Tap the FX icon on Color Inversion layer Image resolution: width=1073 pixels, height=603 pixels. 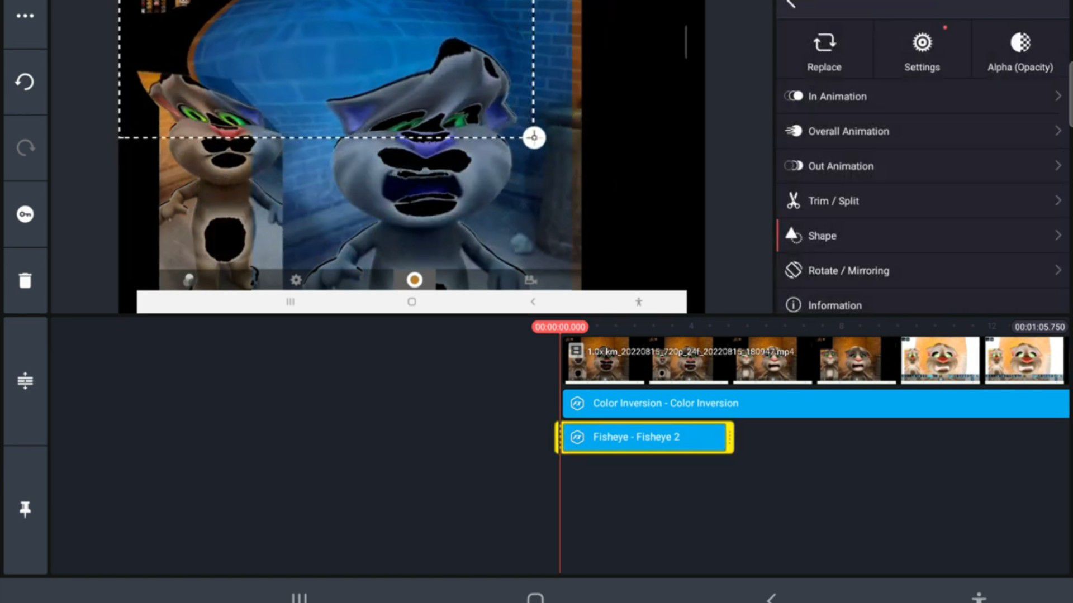click(577, 403)
